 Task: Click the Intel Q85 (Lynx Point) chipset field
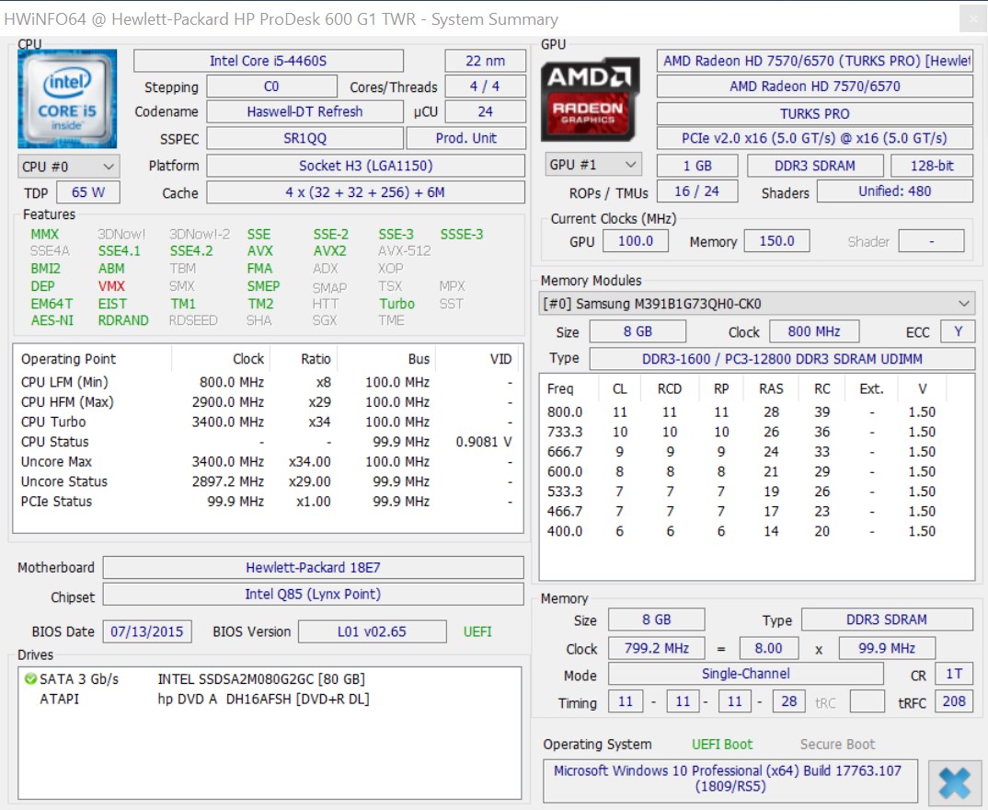313,595
